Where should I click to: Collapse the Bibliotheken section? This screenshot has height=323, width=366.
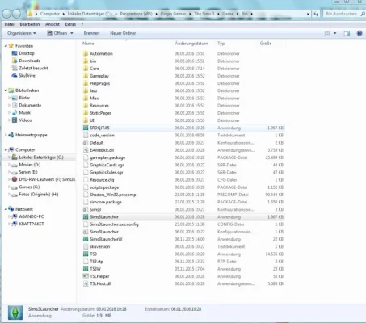6,90
